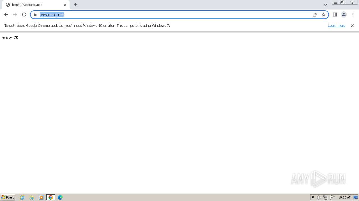
Task: Open File Explorer from taskbar
Action: tap(32, 197)
